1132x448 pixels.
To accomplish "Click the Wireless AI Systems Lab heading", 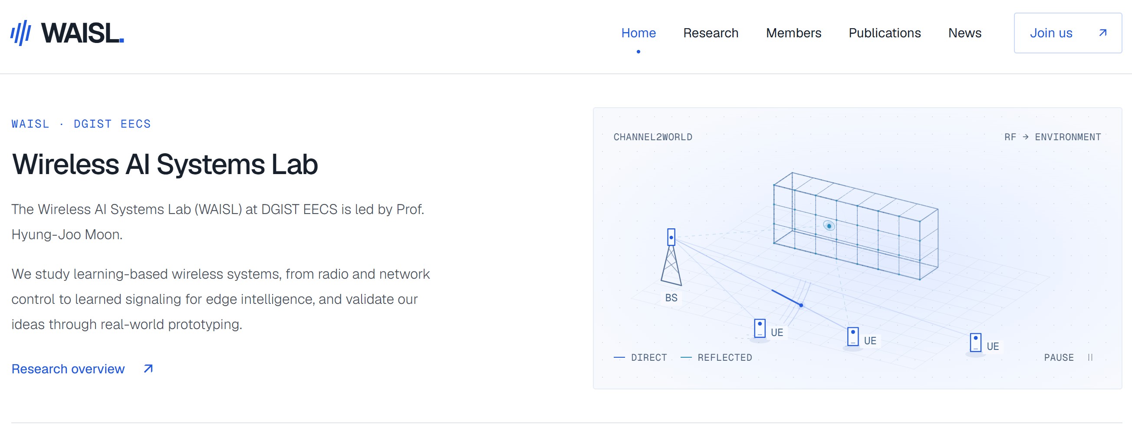I will click(165, 165).
